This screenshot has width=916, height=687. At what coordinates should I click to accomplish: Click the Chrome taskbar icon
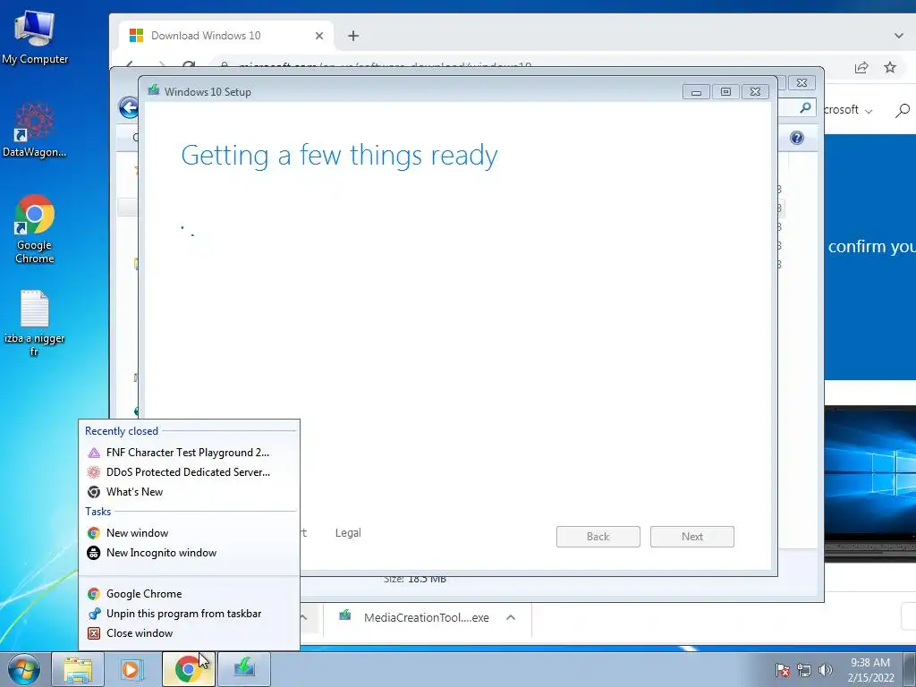pyautogui.click(x=188, y=669)
